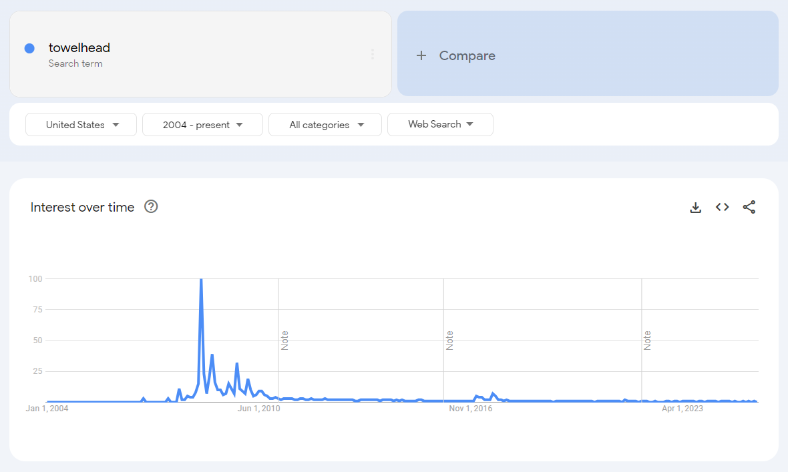This screenshot has width=788, height=472.
Task: Click the Search term label under towelhead
Action: click(x=75, y=64)
